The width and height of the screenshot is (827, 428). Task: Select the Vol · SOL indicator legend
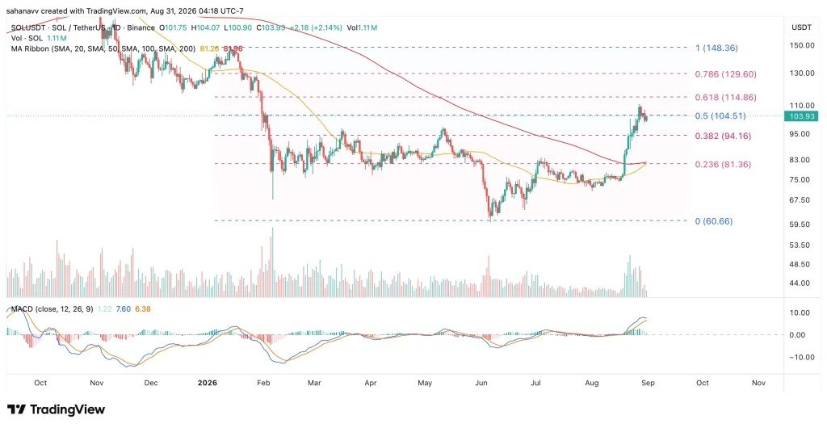[x=26, y=38]
